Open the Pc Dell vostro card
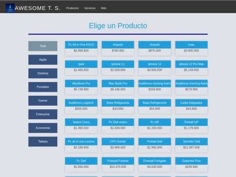The width and height of the screenshot is (236, 177). click(118, 126)
